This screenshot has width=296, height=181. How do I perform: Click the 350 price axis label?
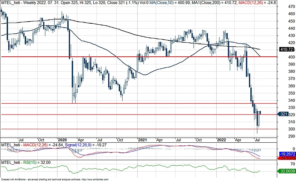click(291, 93)
